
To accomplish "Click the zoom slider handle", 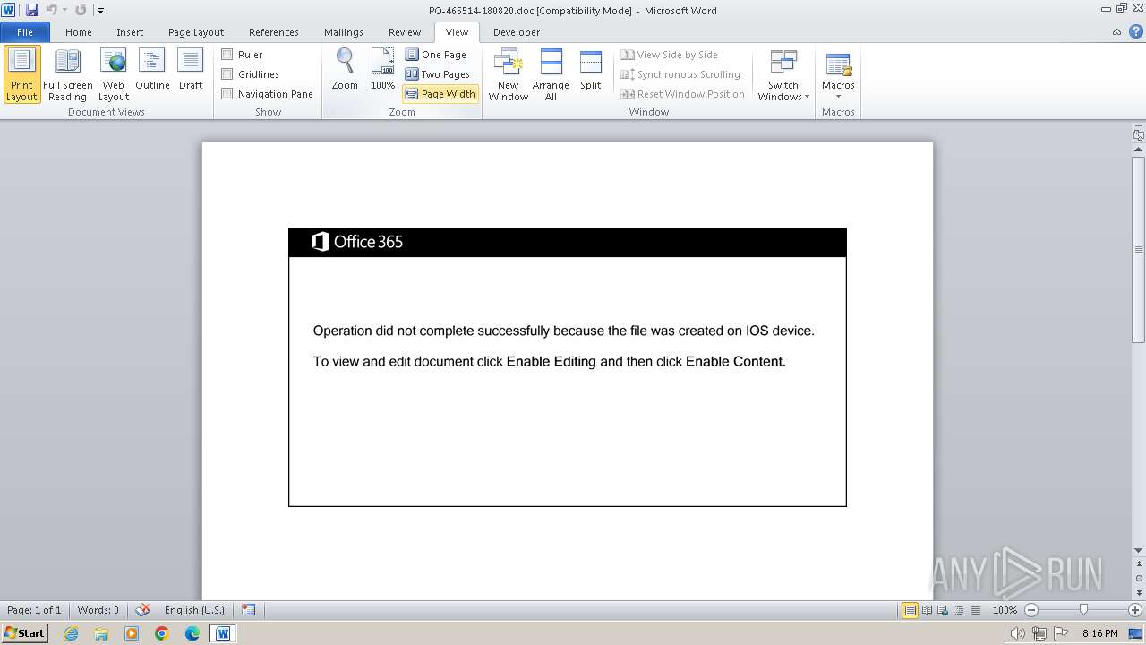I will (x=1083, y=610).
